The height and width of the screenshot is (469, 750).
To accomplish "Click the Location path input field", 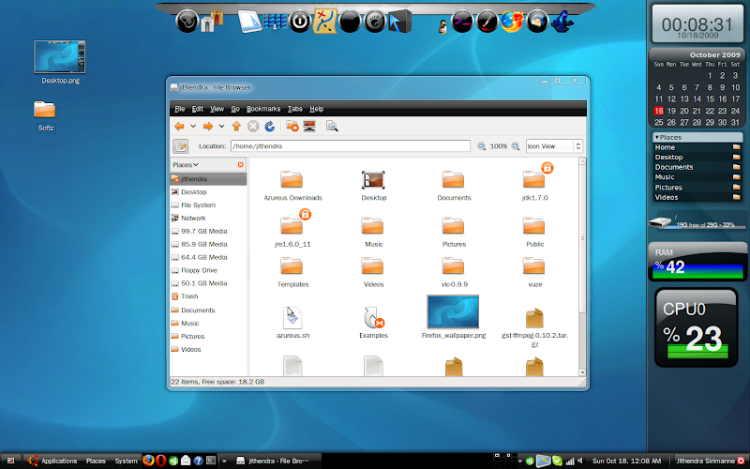I will point(351,146).
